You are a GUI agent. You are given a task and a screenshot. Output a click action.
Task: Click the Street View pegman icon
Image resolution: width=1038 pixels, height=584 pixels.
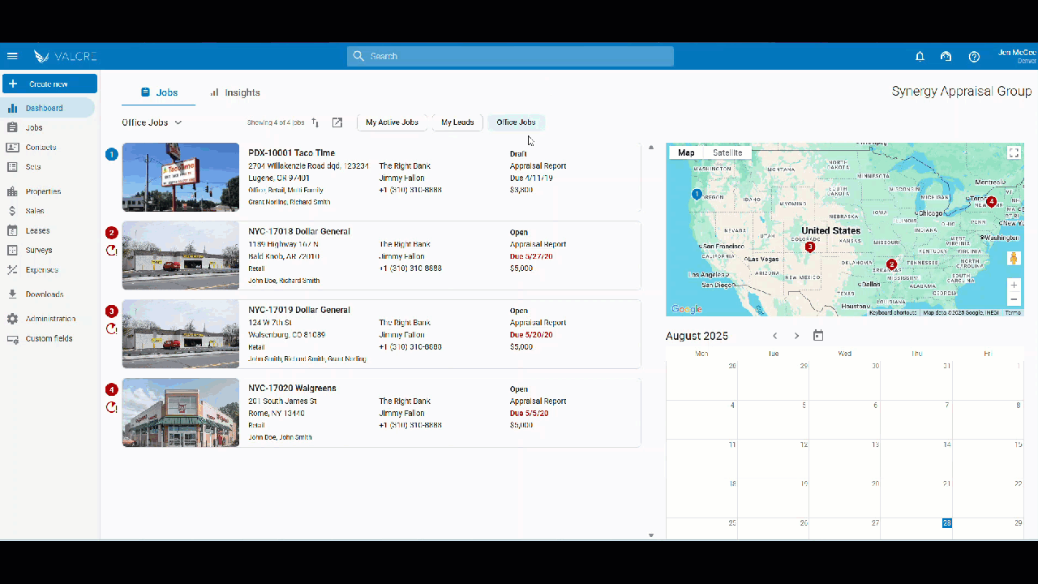pos(1014,259)
